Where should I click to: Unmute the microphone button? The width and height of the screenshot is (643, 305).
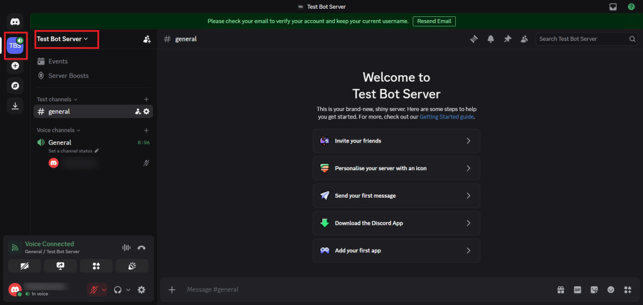(94, 290)
